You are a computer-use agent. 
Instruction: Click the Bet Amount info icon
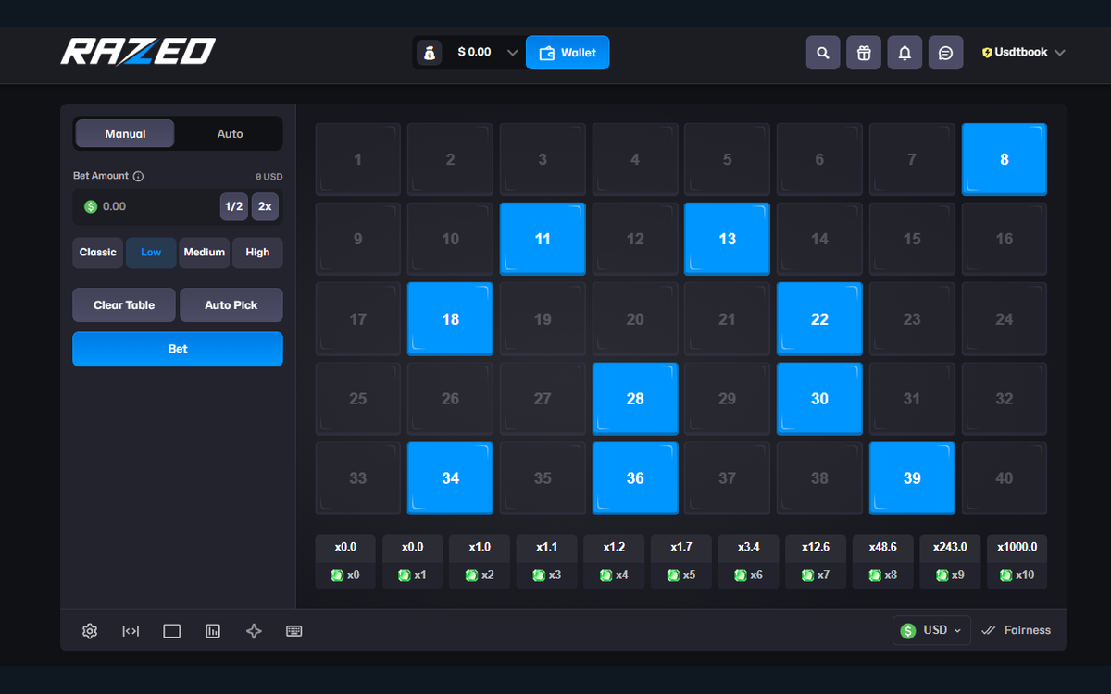coord(138,176)
